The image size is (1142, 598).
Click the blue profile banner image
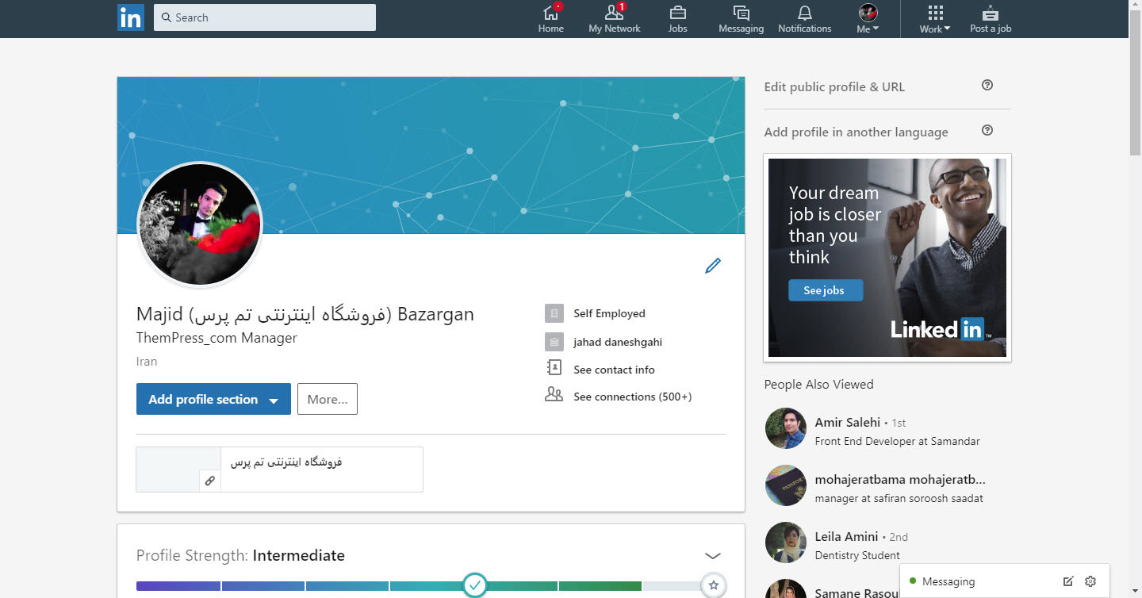pos(431,155)
